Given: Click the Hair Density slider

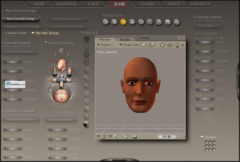Looking at the screenshot, I should 205,42.
